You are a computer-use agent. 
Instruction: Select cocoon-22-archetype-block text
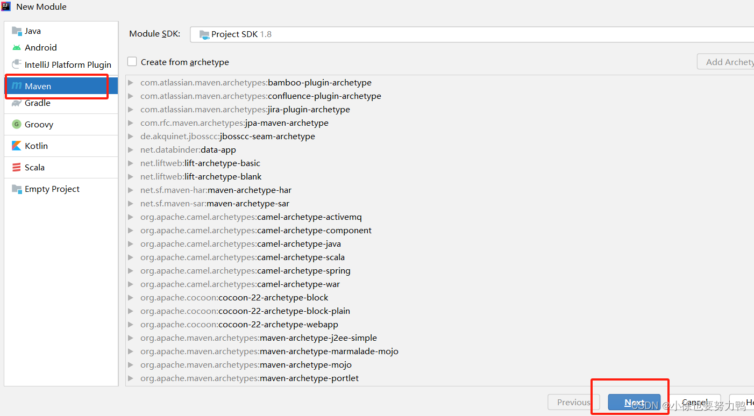click(x=273, y=298)
